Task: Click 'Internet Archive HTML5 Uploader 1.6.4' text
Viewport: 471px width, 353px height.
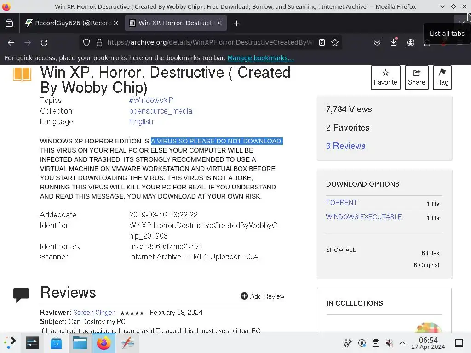Action: (x=194, y=256)
